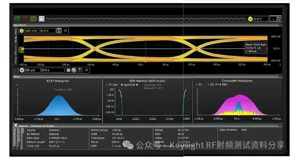Screen dimensions: 294x157
Task: Click the yellow Single acquisition button
Action: [33, 19]
